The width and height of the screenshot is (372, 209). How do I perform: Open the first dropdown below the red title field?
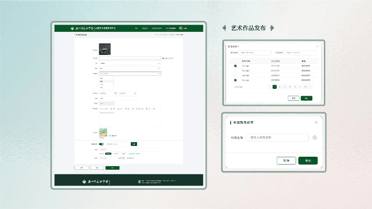pyautogui.click(x=129, y=63)
